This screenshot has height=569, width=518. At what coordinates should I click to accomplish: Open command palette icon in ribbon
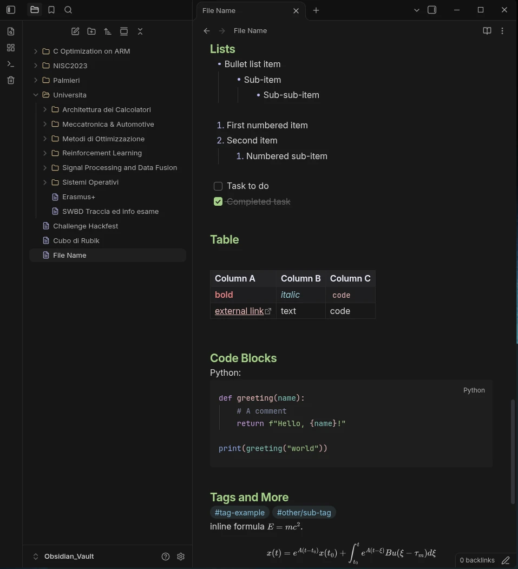click(11, 64)
